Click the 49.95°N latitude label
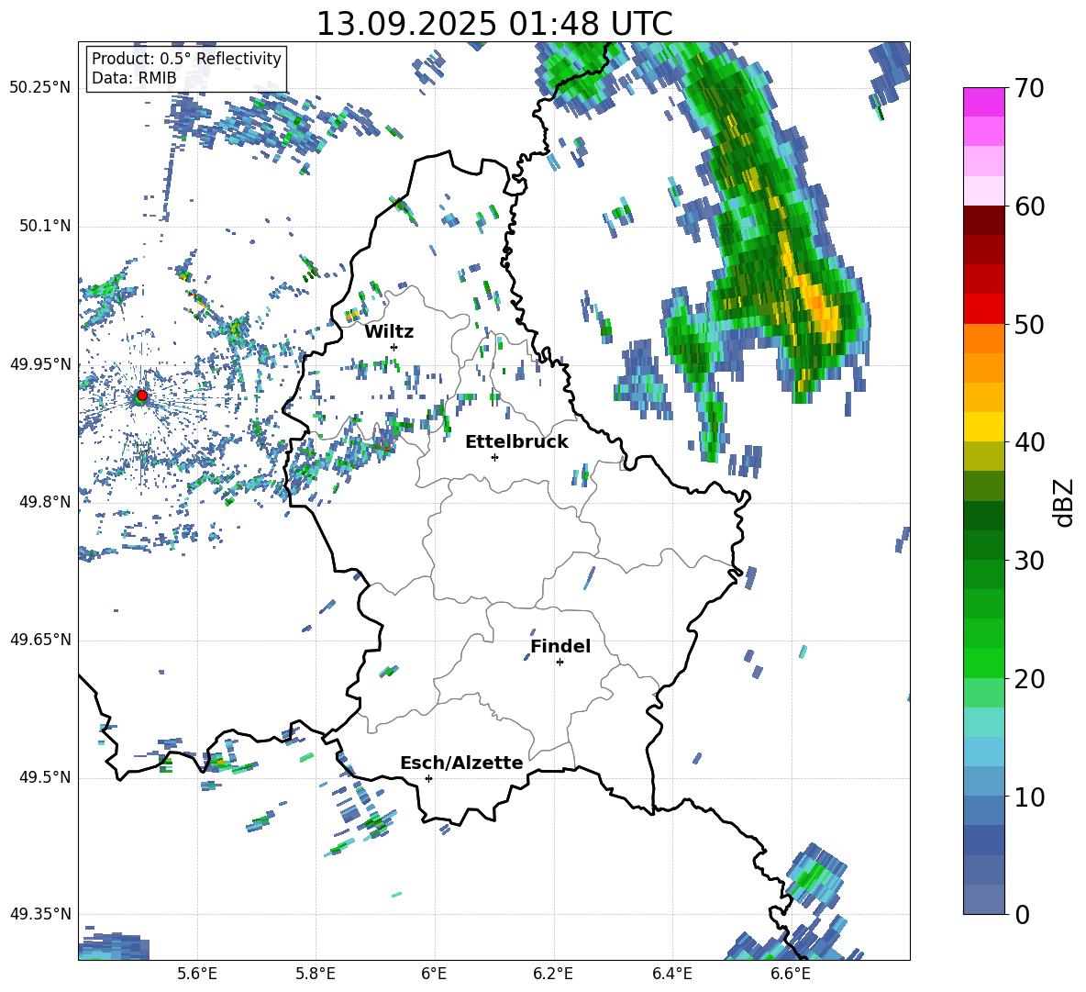 40,364
